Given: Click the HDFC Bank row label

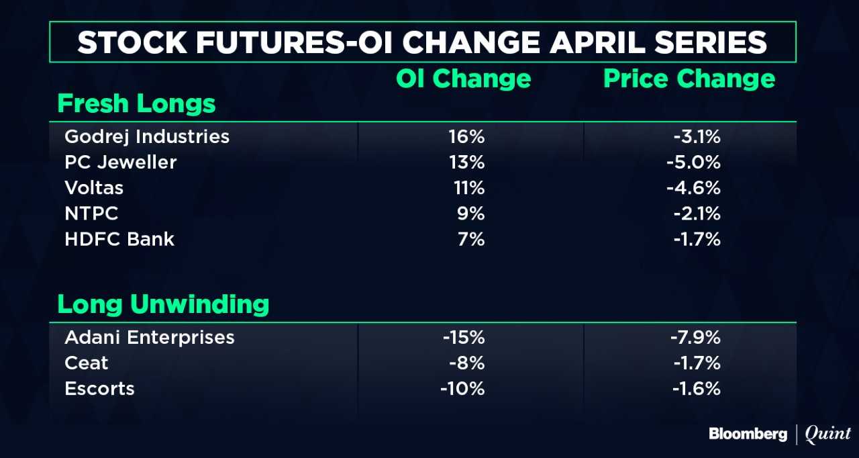Looking at the screenshot, I should point(119,239).
